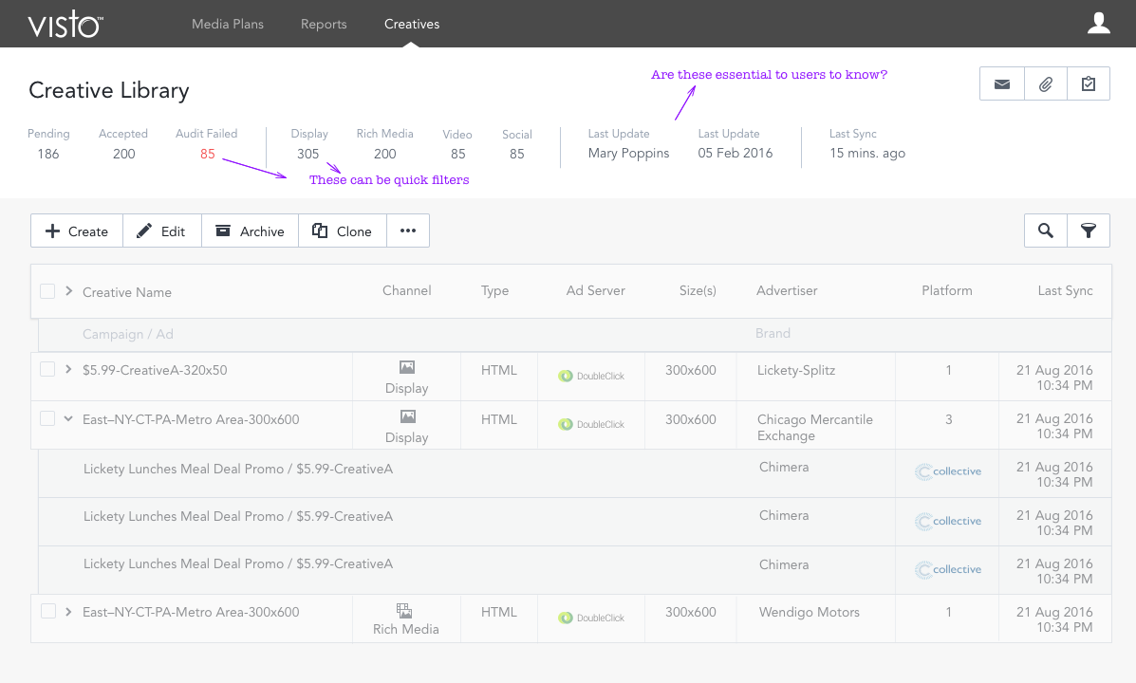This screenshot has width=1136, height=683.
Task: Click the paperclip attachment icon
Action: (1045, 84)
